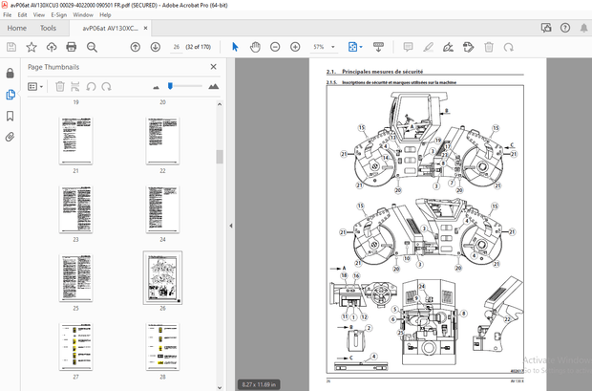592x391 pixels.
Task: Open the Help menu
Action: (x=105, y=14)
